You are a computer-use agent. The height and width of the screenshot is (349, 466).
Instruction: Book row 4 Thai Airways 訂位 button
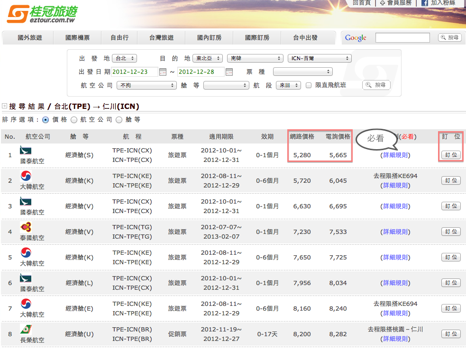[x=451, y=232]
